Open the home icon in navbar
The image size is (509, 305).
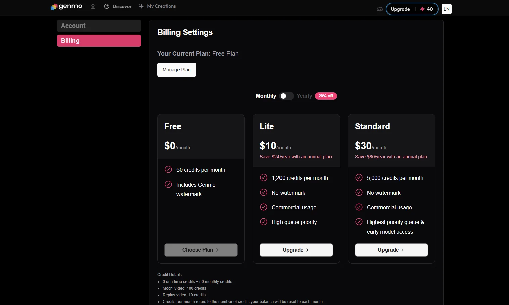(93, 6)
